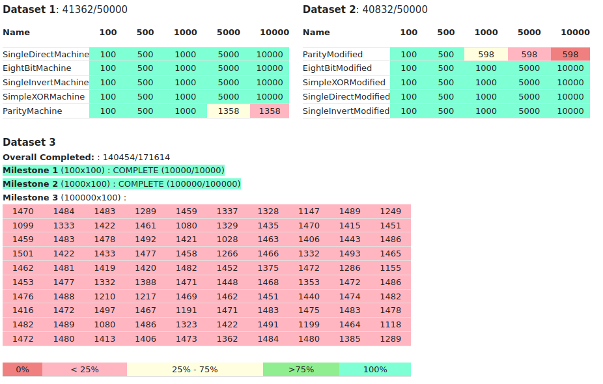Select the EightBitMachine row name
Screen dimensions: 603x384
[37, 68]
